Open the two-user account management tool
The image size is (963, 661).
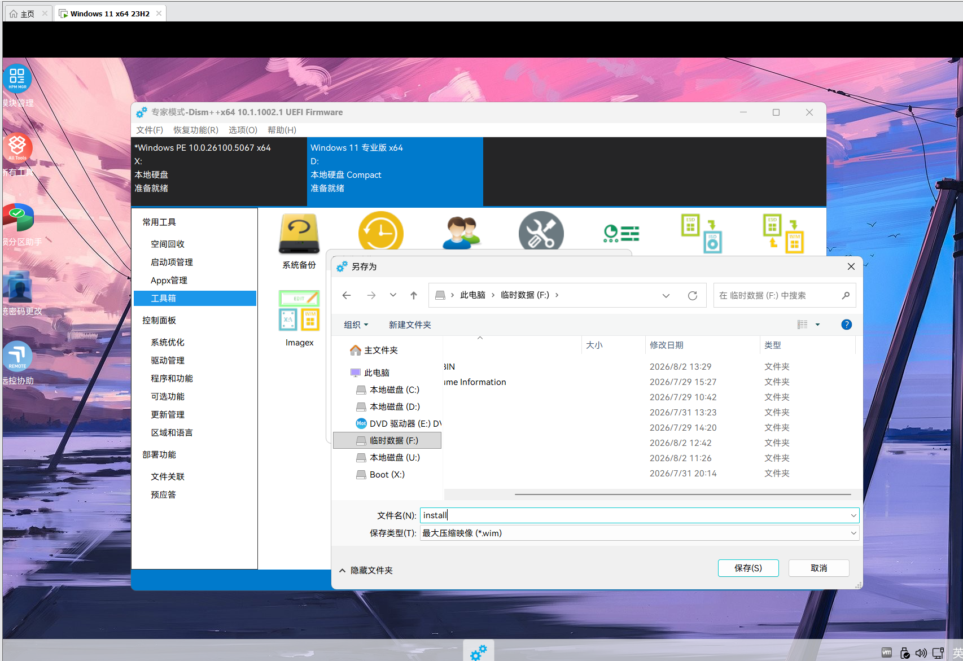(462, 232)
